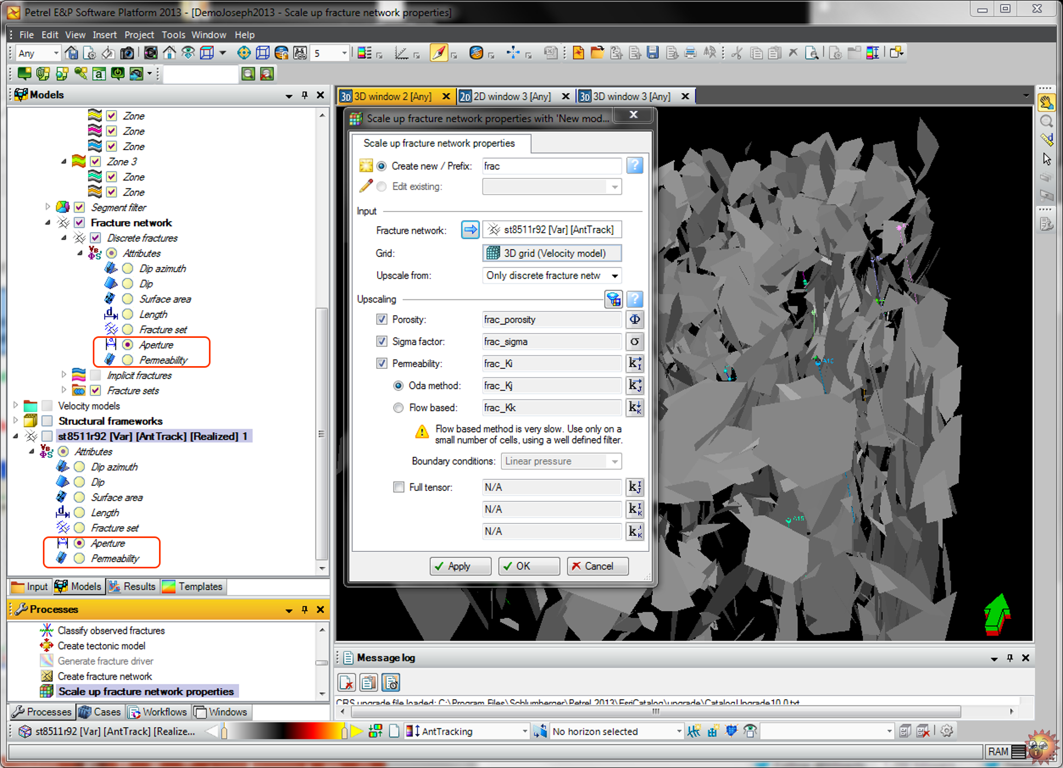Click the Create fracture network process icon
1063x768 pixels.
[47, 676]
